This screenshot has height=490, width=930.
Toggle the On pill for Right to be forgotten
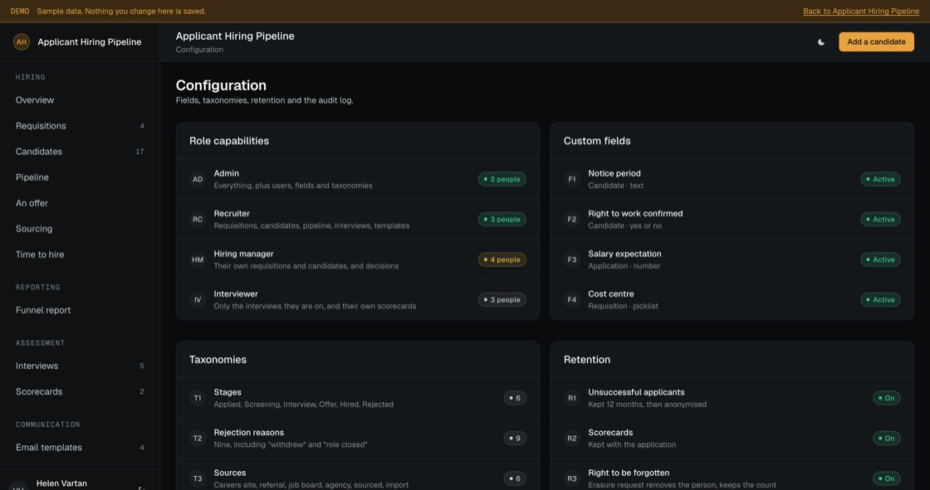point(886,478)
